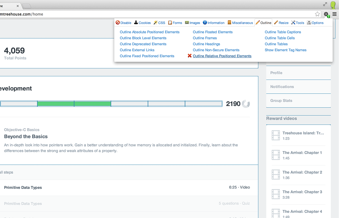Click film icon beside The Arrival: Chapter 3
Image resolution: width=339 pixels, height=218 pixels.
coord(276,194)
